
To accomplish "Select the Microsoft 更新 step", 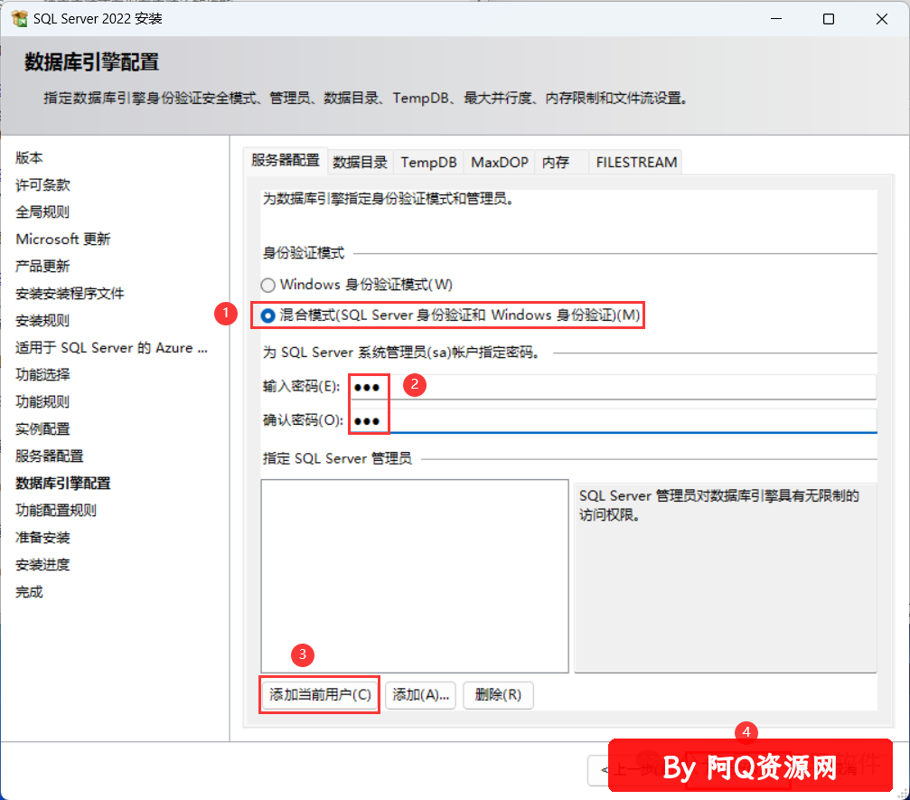I will (x=62, y=240).
